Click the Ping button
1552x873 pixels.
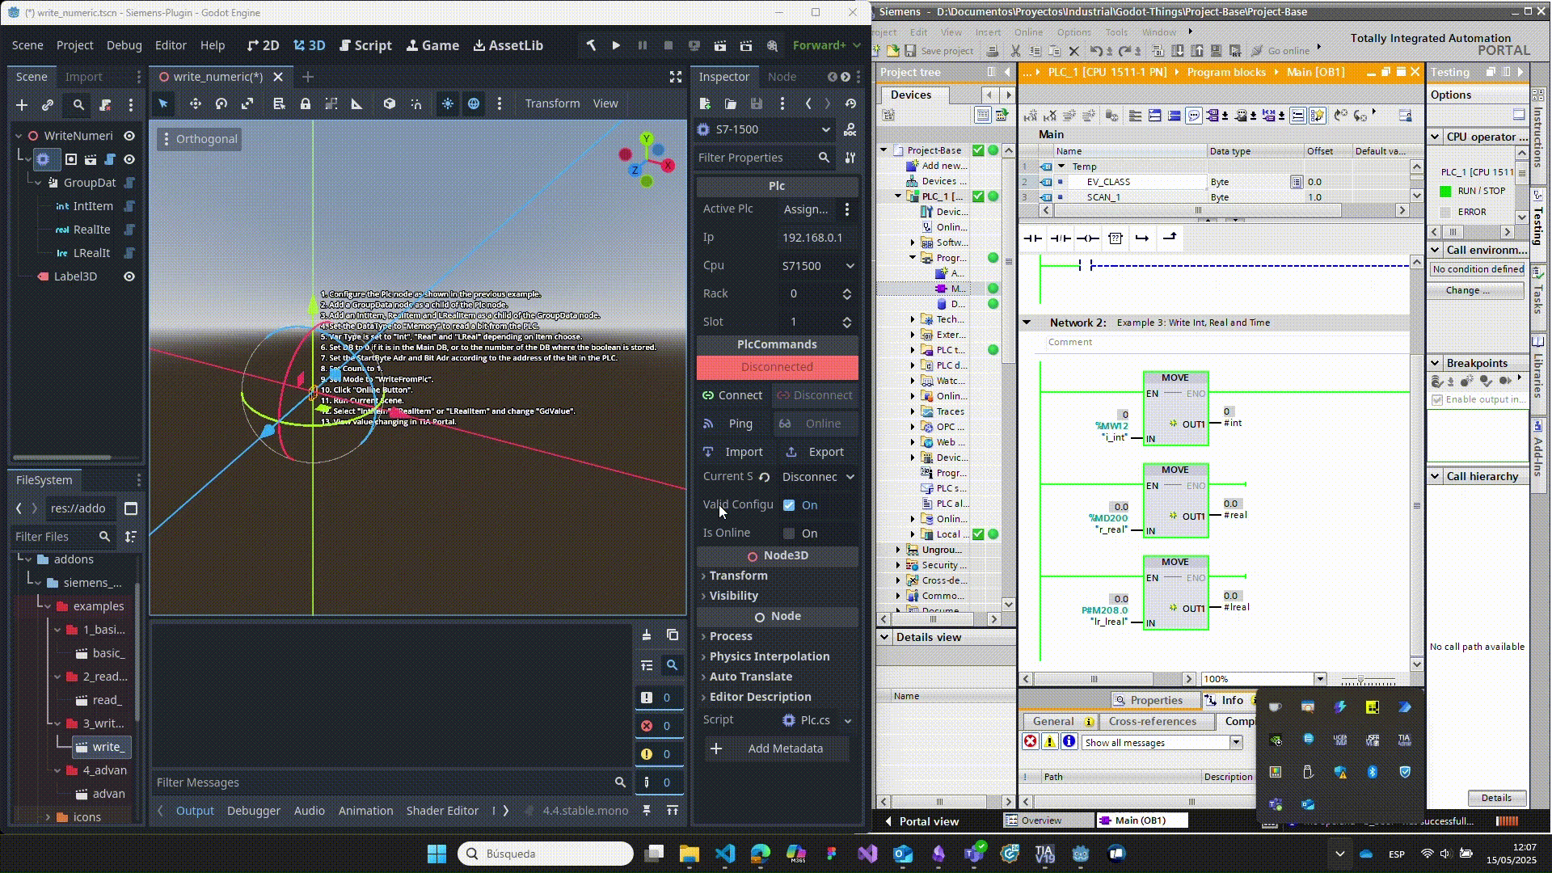point(730,424)
